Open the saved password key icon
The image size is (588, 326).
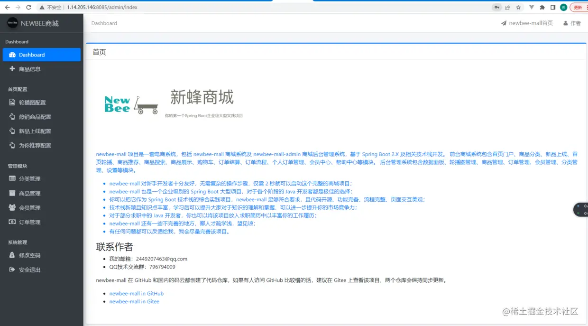pyautogui.click(x=497, y=8)
